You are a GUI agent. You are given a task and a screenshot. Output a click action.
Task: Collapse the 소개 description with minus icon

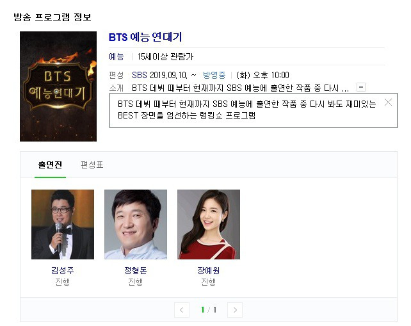coord(361,87)
